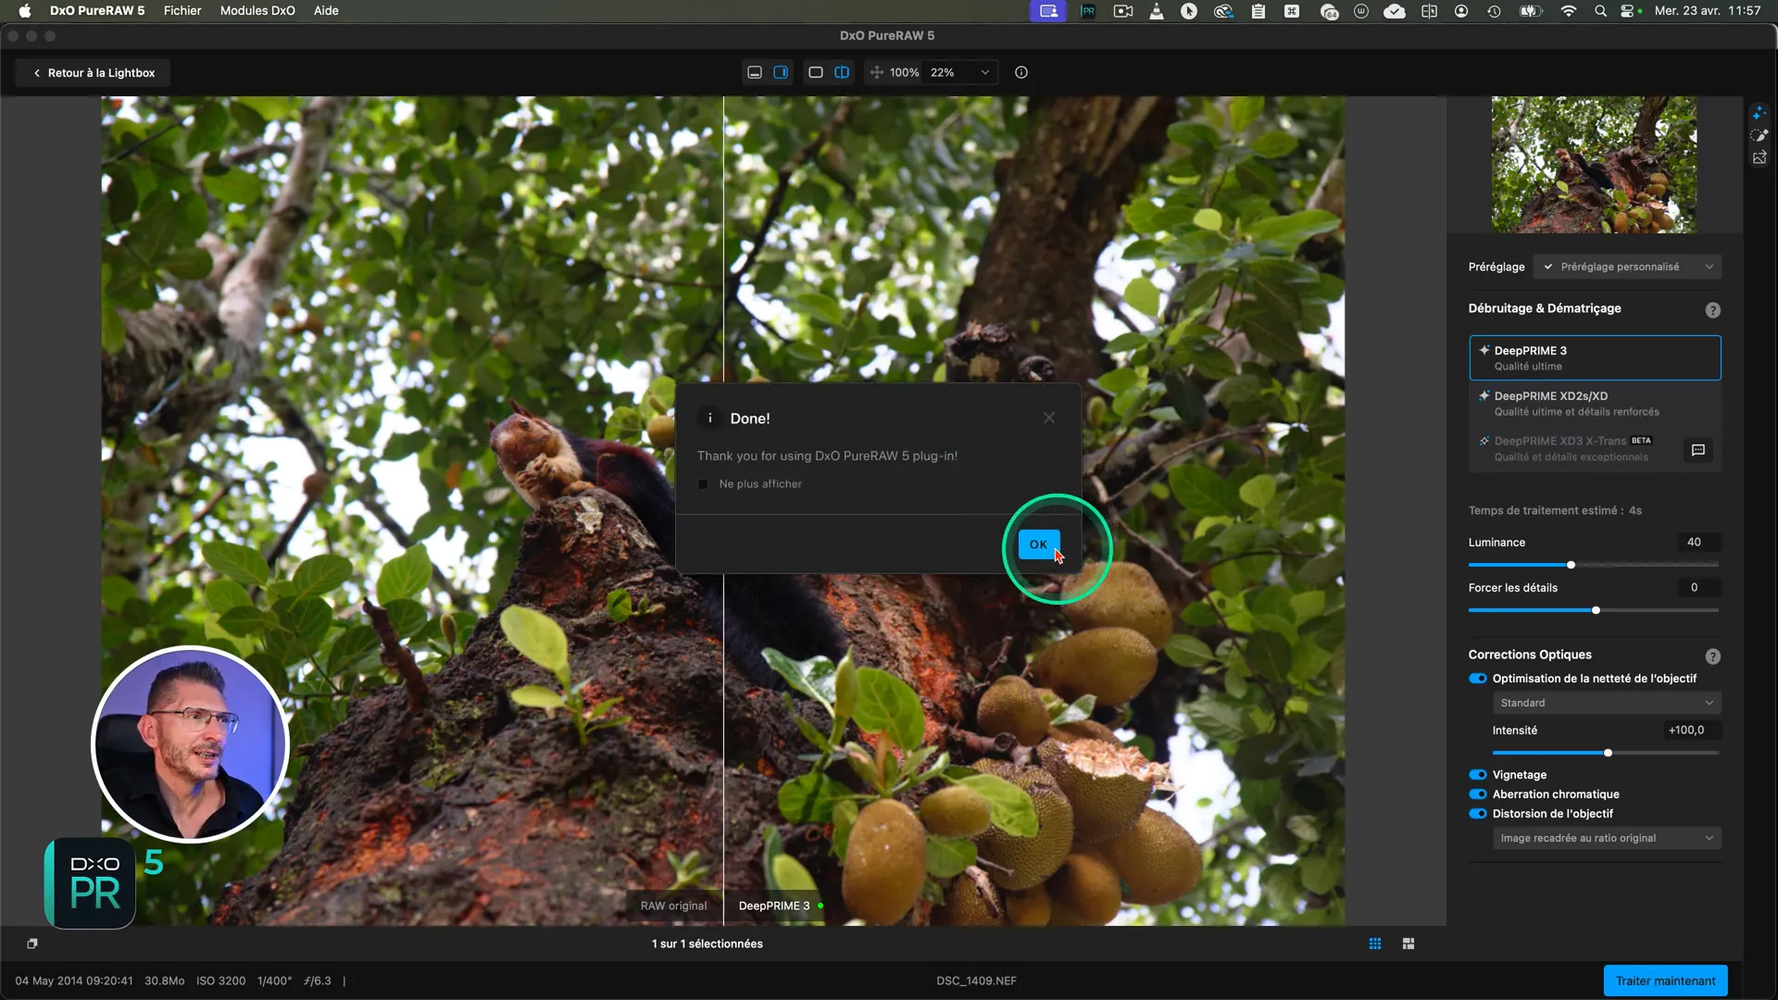This screenshot has height=1000, width=1778.
Task: Open Spotlight search icon
Action: pos(1600,11)
